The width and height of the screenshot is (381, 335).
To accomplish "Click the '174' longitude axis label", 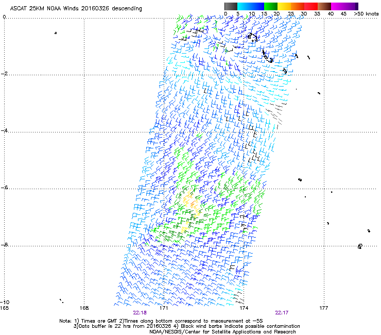I will tap(244, 308).
